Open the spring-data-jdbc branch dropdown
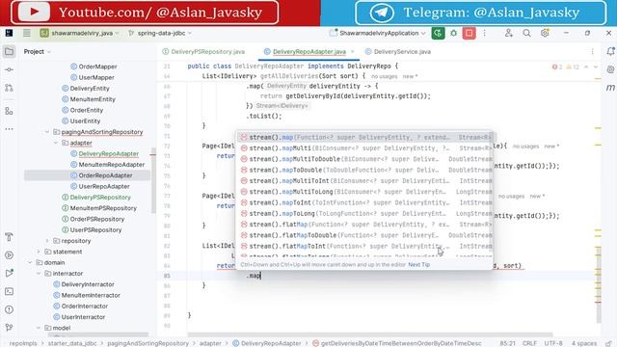 coord(160,33)
